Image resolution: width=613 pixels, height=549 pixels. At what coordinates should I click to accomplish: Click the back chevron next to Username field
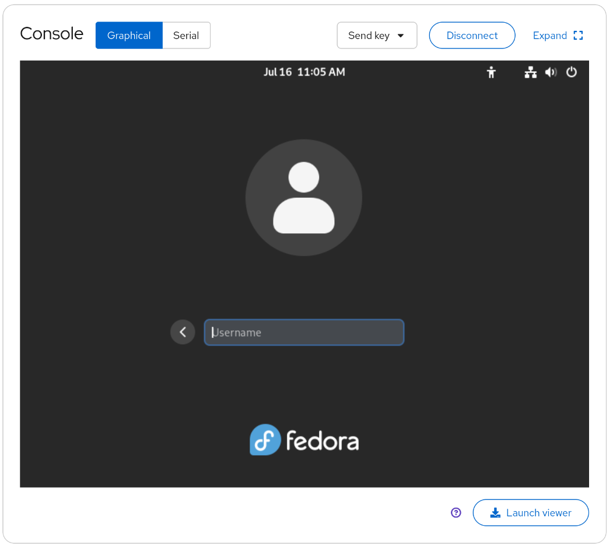coord(183,331)
